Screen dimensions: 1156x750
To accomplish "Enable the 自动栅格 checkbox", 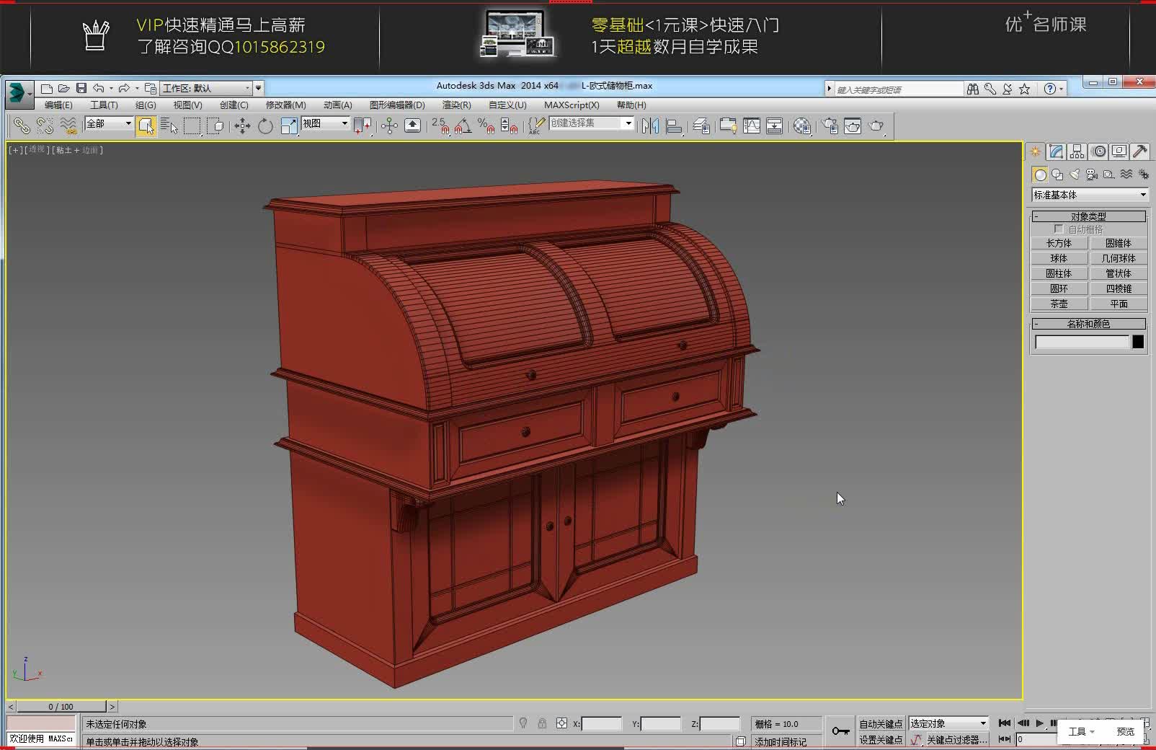I will [x=1059, y=229].
